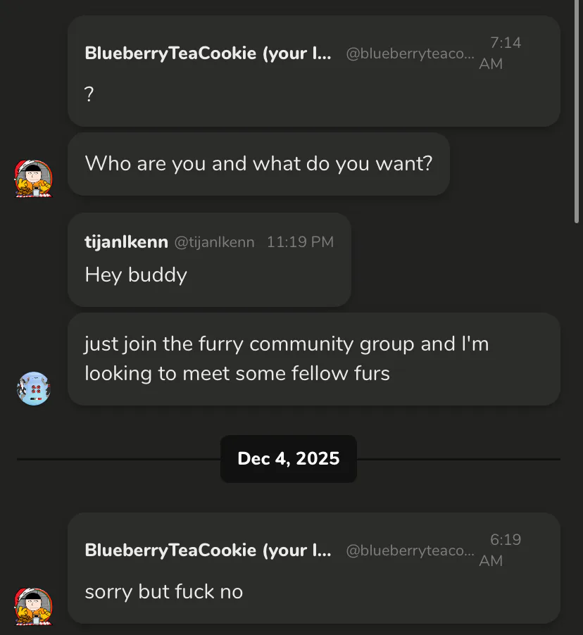Click the handle next to 6:19 AM
This screenshot has height=635, width=583.
pos(410,551)
